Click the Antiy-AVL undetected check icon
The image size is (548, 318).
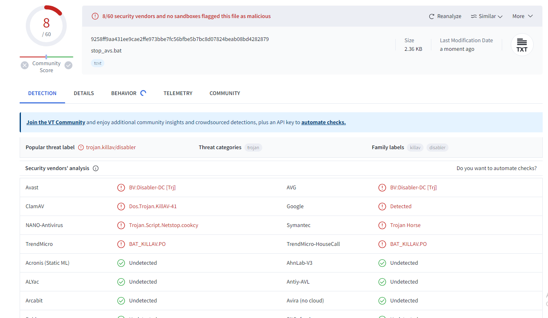pos(382,282)
